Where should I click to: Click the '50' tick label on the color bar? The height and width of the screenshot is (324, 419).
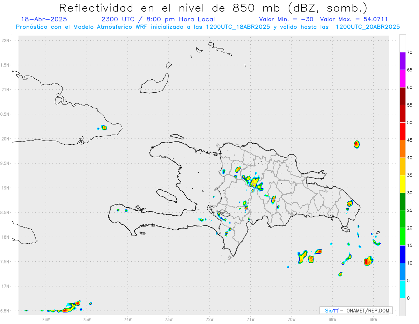click(410, 123)
